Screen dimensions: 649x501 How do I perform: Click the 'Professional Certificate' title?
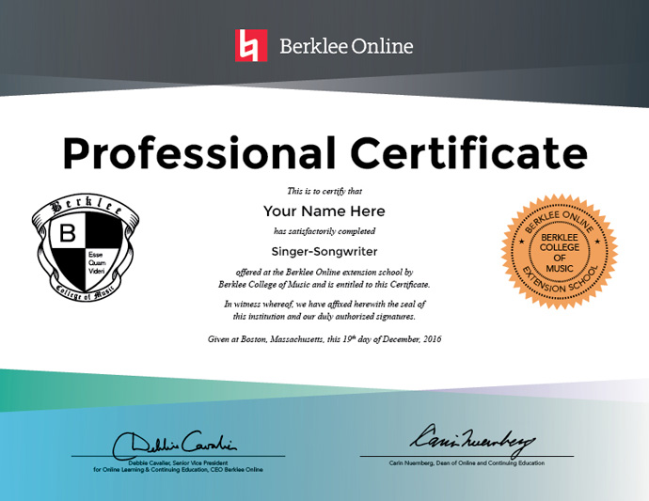tap(324, 152)
